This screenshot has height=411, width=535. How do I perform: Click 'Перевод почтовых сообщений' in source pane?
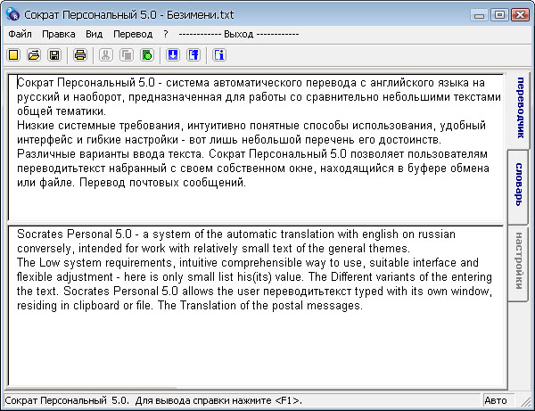point(162,183)
